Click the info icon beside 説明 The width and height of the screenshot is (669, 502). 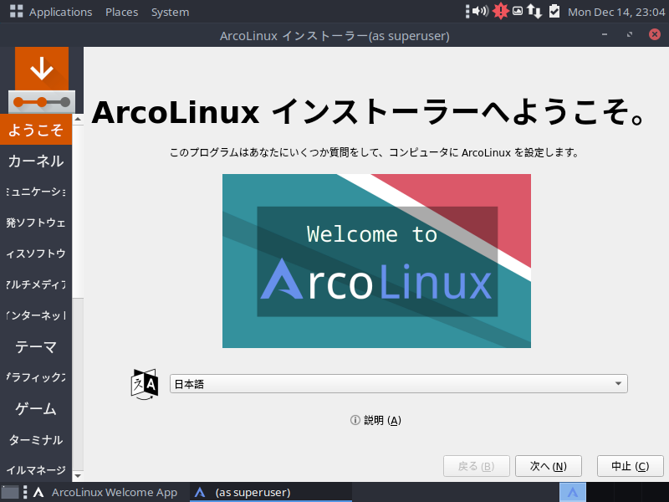(355, 421)
